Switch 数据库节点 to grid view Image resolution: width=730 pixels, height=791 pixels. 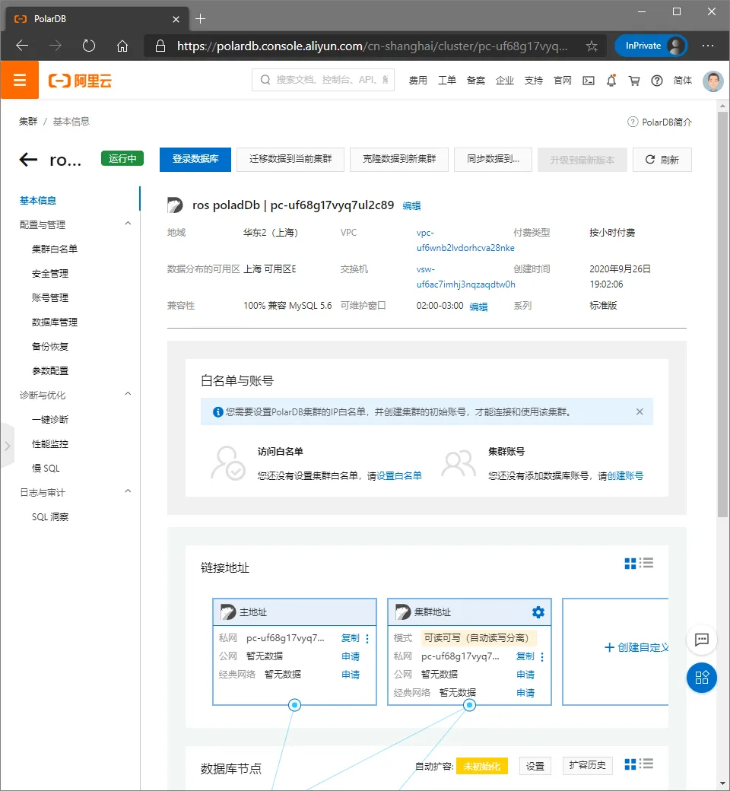click(x=630, y=764)
